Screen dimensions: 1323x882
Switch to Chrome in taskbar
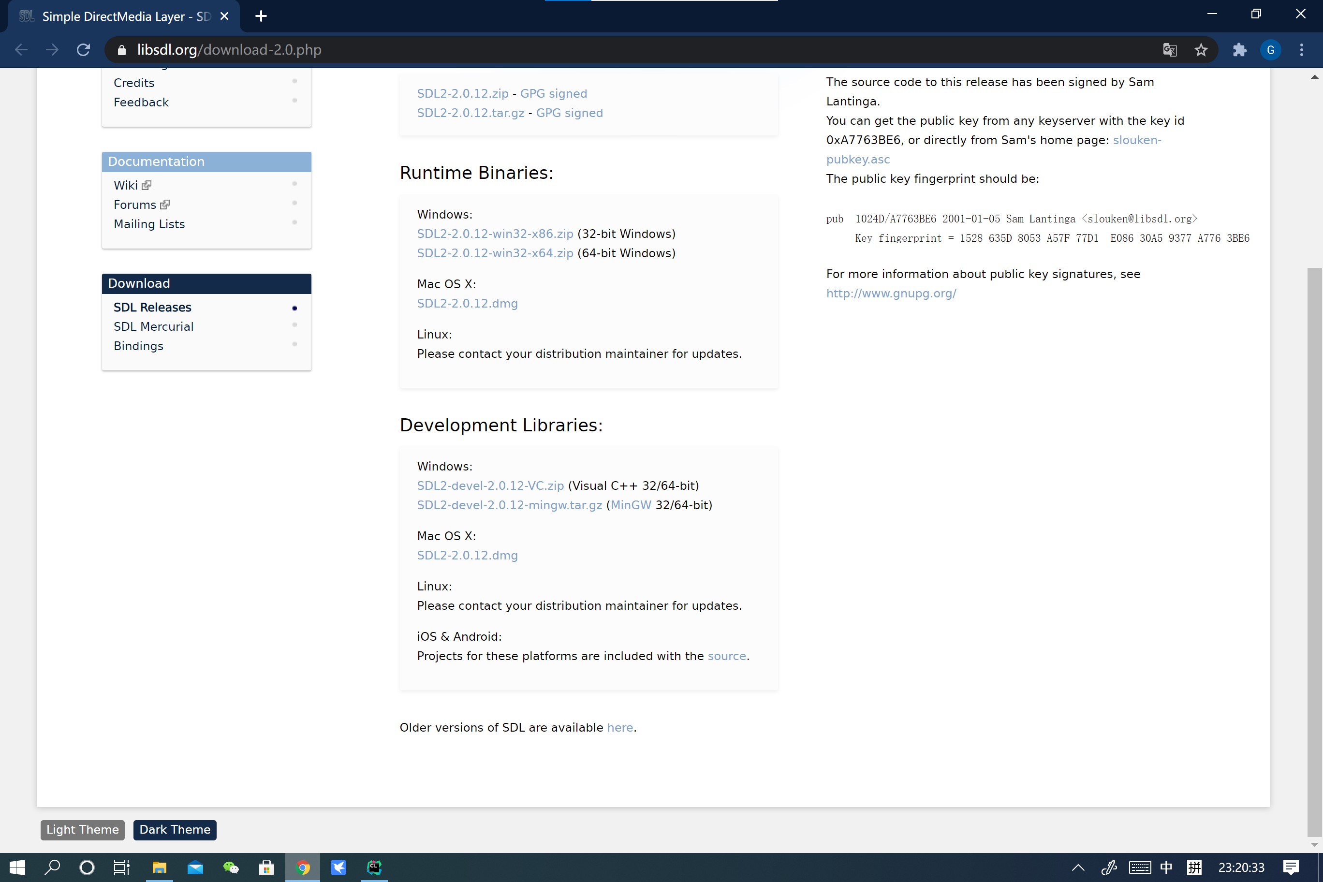(x=303, y=867)
